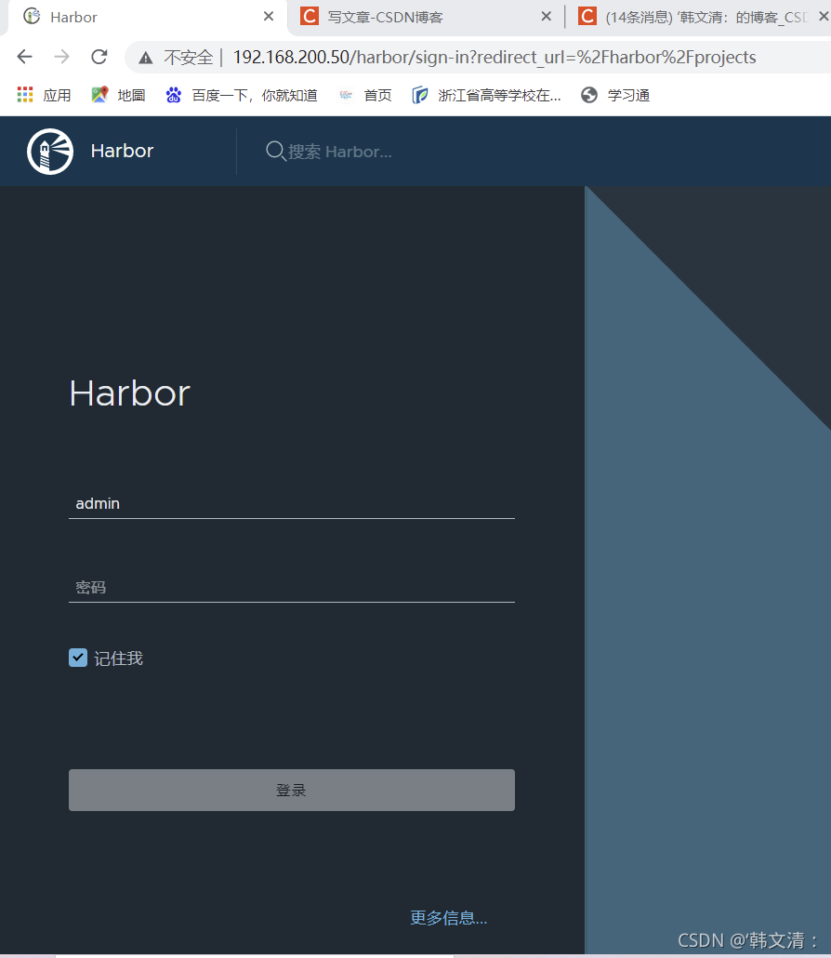
Task: Close the Harbor browser tab
Action: coord(269,17)
